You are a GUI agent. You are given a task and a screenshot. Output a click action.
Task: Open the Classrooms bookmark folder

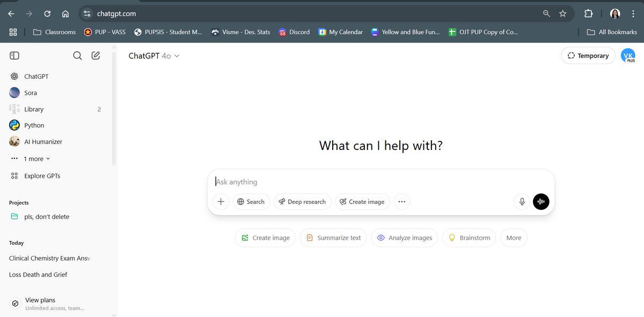pyautogui.click(x=54, y=32)
